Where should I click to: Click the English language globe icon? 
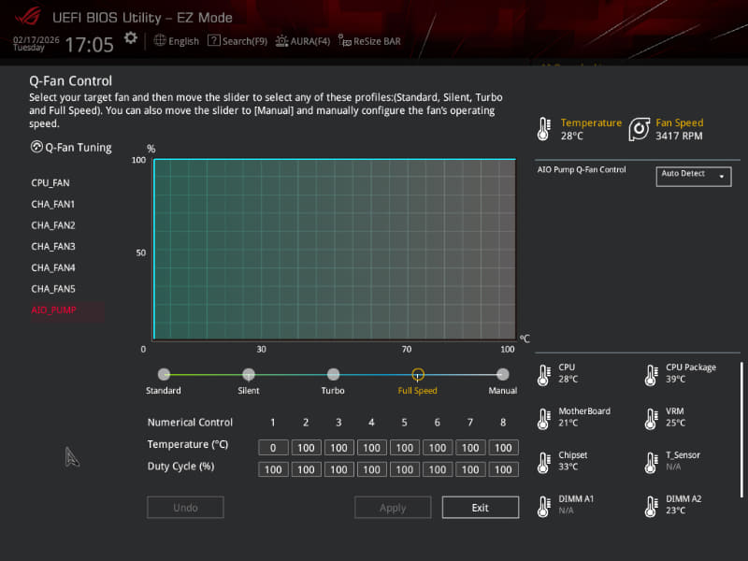click(x=160, y=40)
